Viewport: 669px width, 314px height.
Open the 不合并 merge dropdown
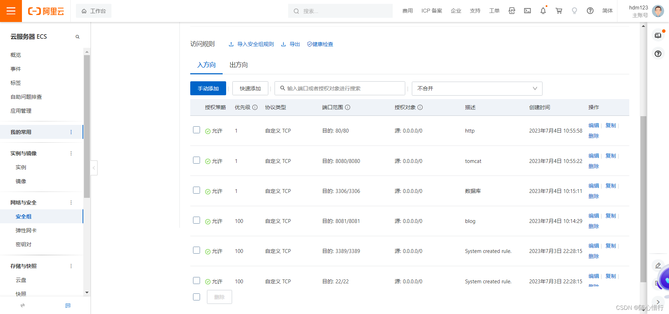coord(477,88)
